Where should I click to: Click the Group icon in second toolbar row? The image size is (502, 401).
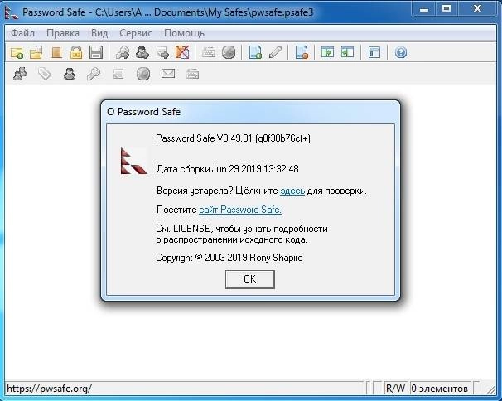click(x=20, y=74)
